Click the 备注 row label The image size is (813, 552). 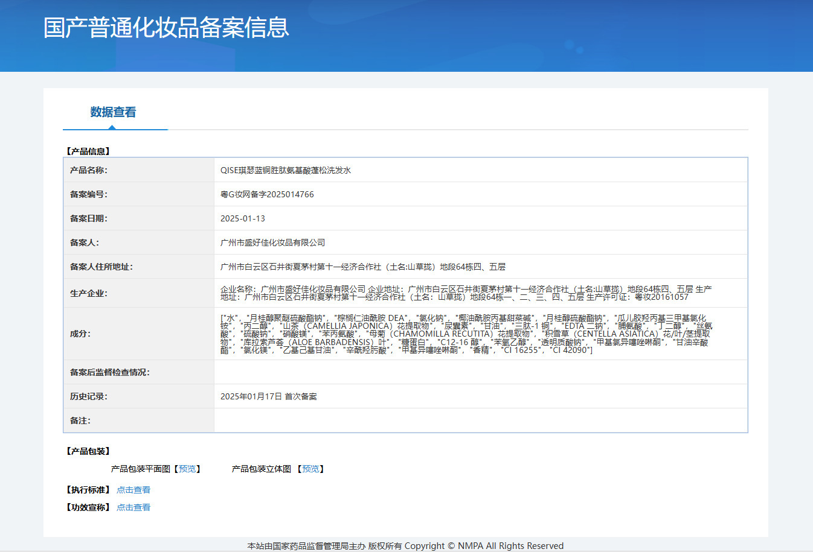click(x=80, y=420)
